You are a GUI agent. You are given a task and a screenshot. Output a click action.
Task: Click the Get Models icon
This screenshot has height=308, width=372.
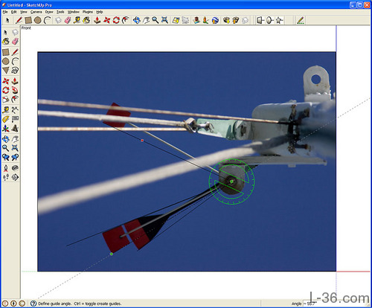[226, 20]
